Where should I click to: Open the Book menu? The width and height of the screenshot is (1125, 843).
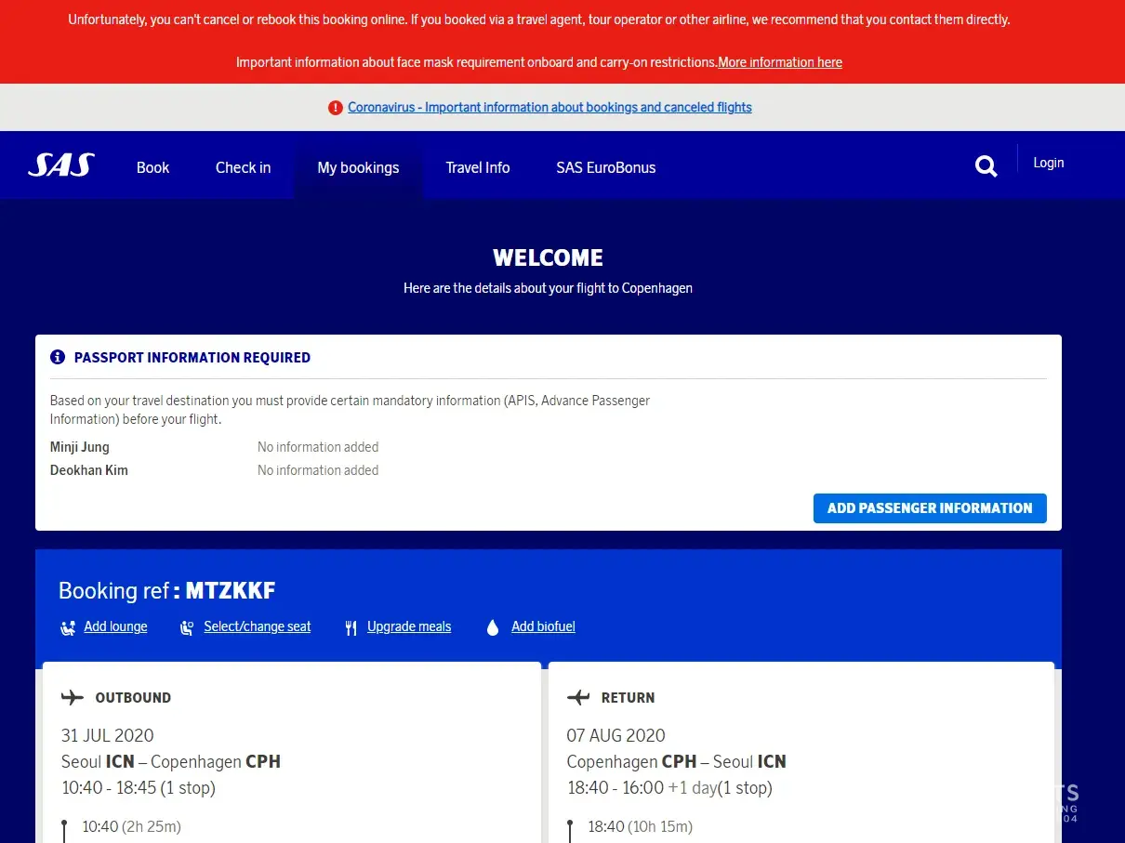152,167
